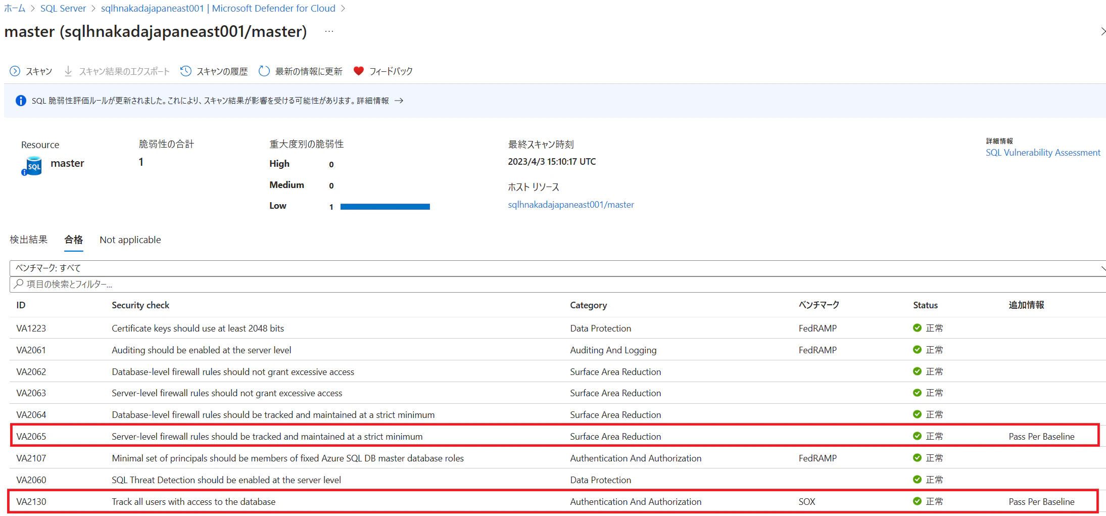Click 'Auditing should be enabled at the server level'
The height and width of the screenshot is (516, 1106).
(202, 350)
